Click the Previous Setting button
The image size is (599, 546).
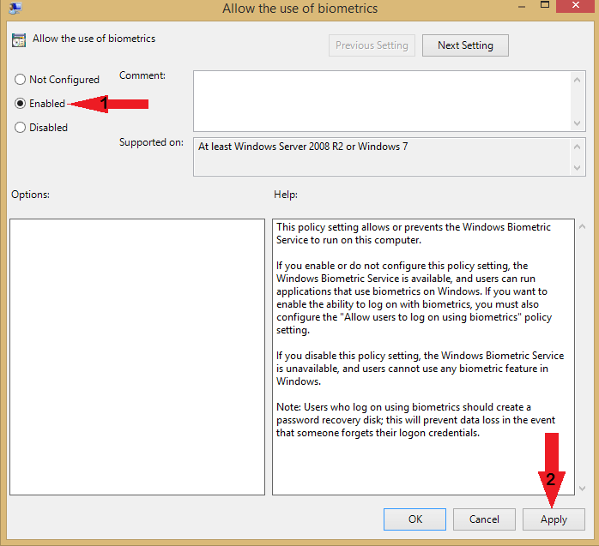point(372,45)
